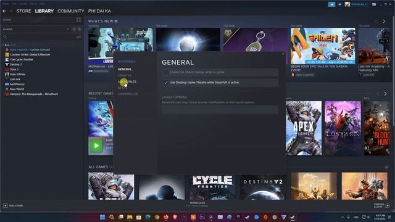Open Photoshop from taskbar

(202, 217)
